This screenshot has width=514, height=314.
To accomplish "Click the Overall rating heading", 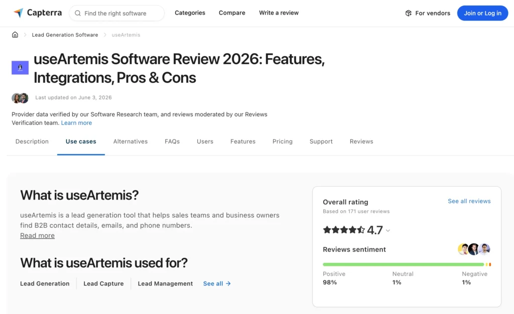I will (345, 202).
